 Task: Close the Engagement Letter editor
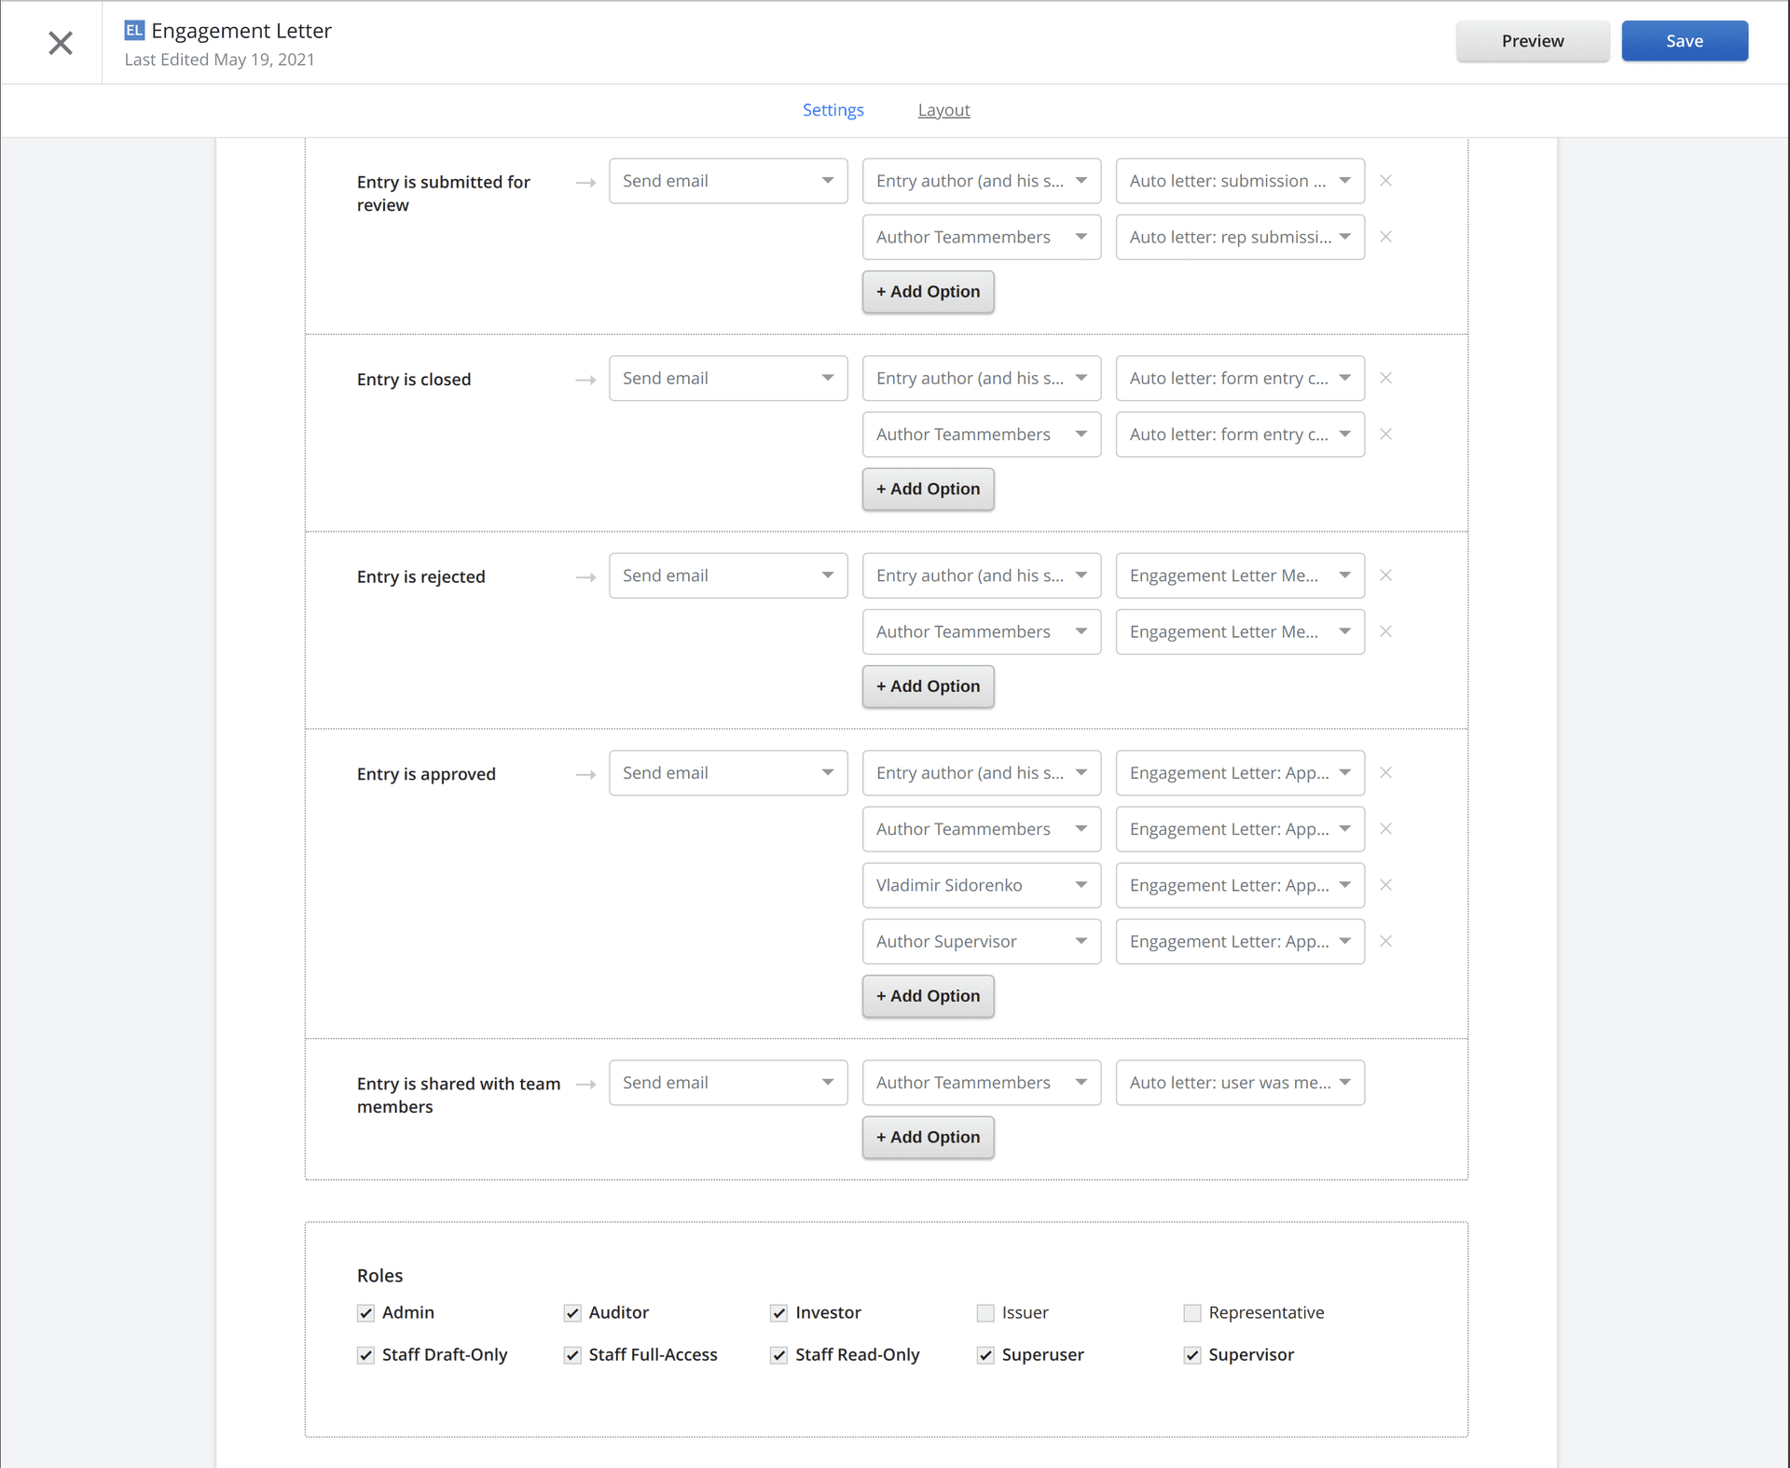point(60,42)
